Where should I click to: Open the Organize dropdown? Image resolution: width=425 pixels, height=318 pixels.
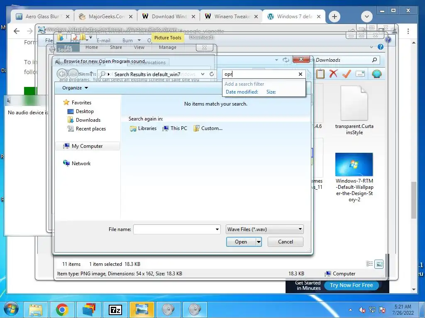(75, 88)
